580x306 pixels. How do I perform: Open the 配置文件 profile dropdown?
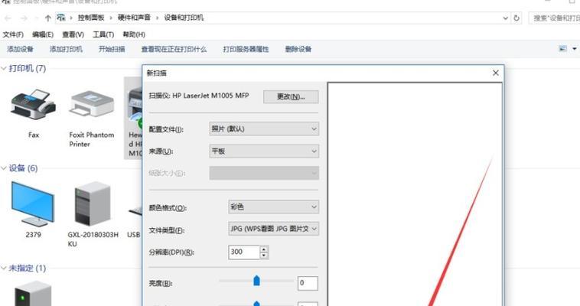pos(264,129)
